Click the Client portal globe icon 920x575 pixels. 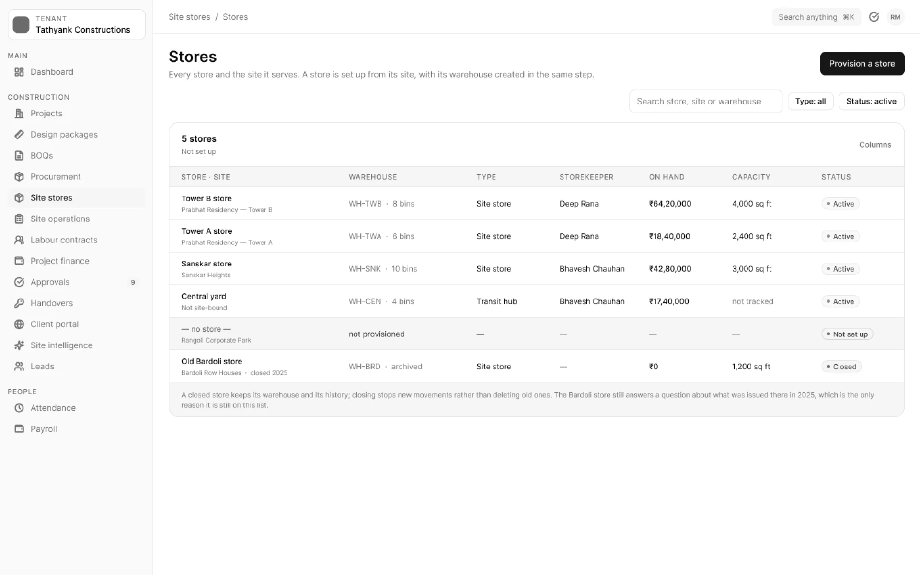pos(19,324)
